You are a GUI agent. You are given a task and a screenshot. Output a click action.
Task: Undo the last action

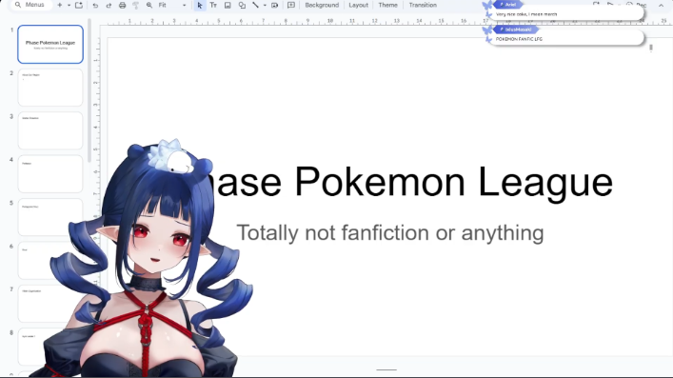coord(95,5)
